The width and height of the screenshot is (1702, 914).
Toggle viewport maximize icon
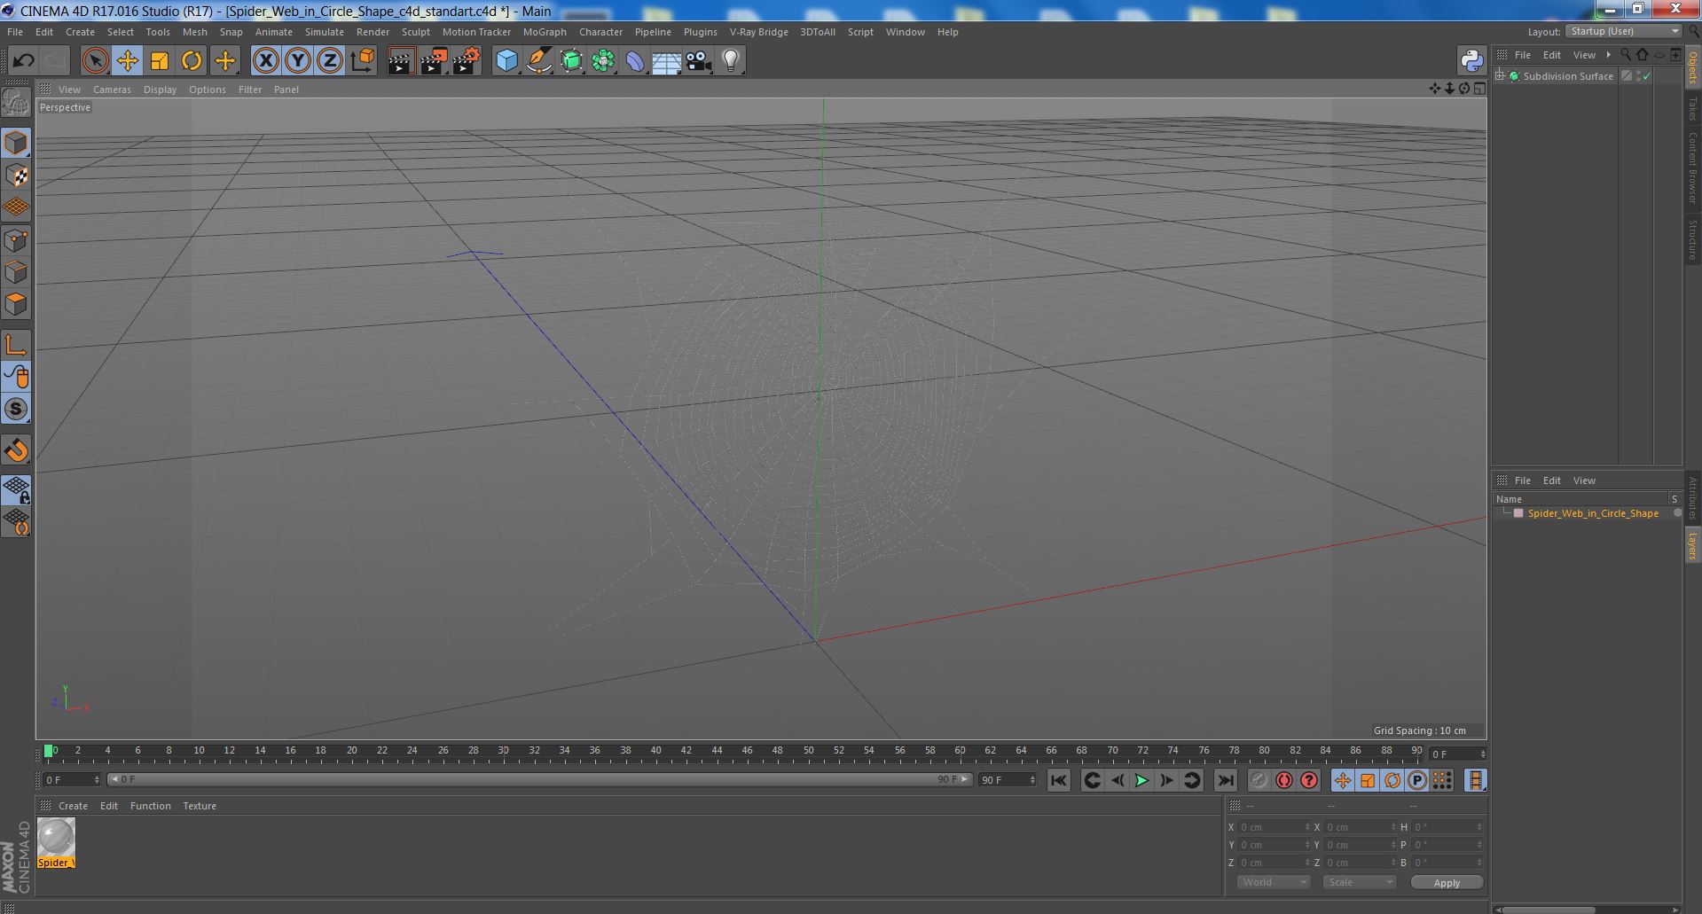coord(1479,89)
